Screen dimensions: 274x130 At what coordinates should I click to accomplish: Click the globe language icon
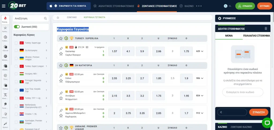pyautogui.click(x=225, y=6)
